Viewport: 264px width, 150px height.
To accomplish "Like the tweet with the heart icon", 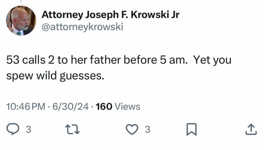I will pyautogui.click(x=132, y=129).
